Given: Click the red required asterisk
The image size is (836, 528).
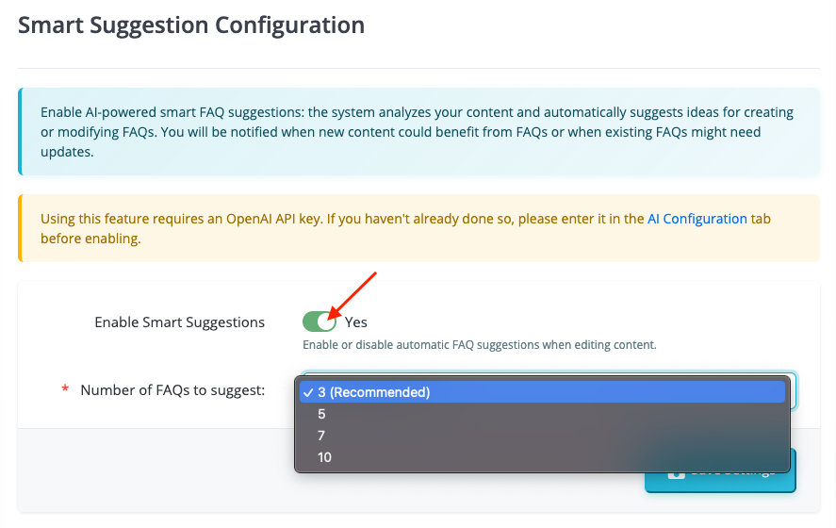Looking at the screenshot, I should (65, 390).
